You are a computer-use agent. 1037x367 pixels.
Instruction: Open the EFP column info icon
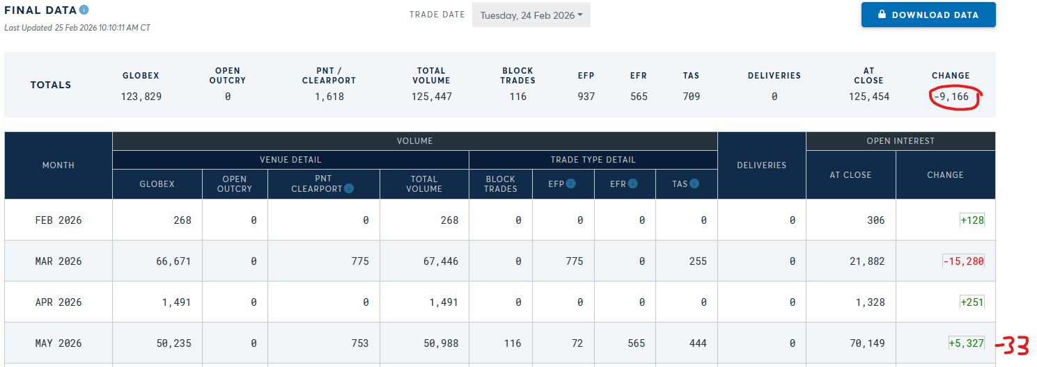(x=570, y=184)
